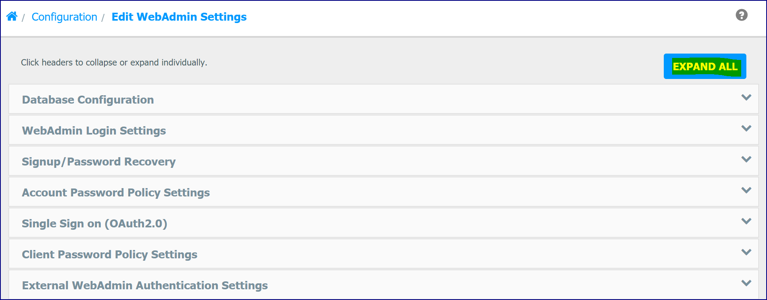Select the Edit WebAdmin Settings breadcrumb

[x=179, y=17]
